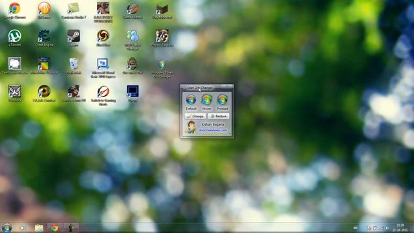
Task: Open the taskbar clock and date
Action: click(400, 228)
